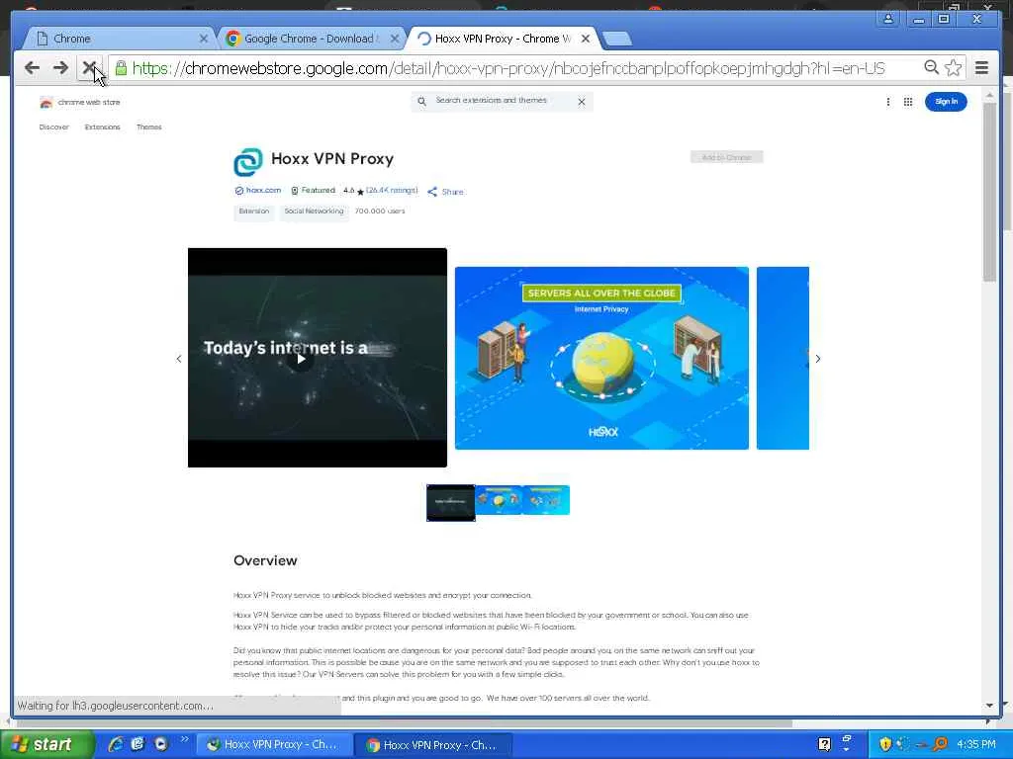Open the three-dot more options menu
The height and width of the screenshot is (759, 1013).
point(888,102)
